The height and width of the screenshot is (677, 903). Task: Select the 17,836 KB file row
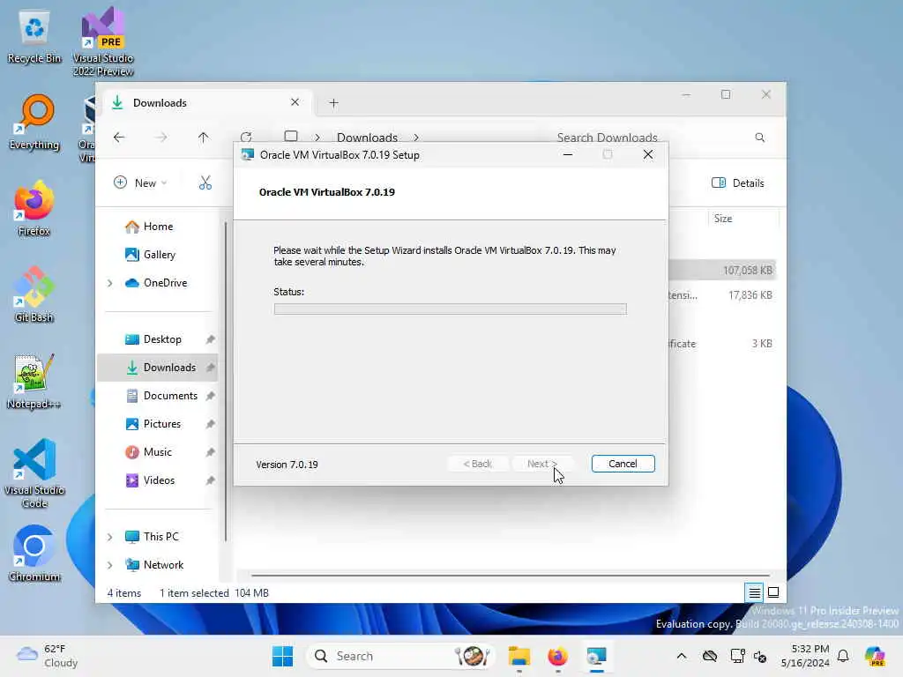tap(723, 294)
